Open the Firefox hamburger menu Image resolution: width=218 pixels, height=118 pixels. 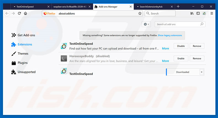click(212, 13)
